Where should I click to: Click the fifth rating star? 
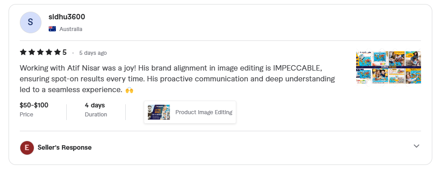click(57, 52)
